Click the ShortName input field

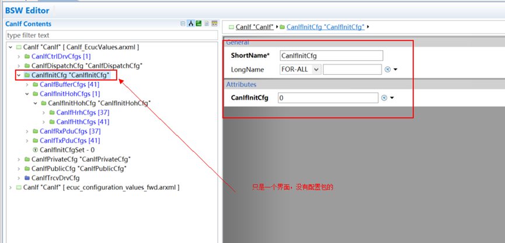(x=331, y=55)
